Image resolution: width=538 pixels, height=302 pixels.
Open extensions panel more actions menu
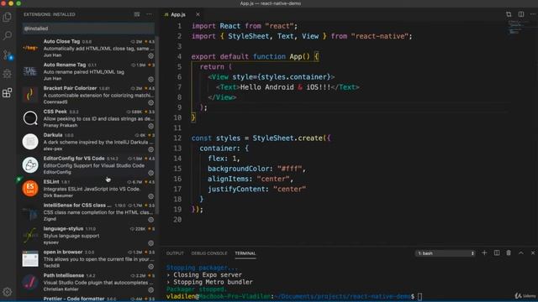149,14
